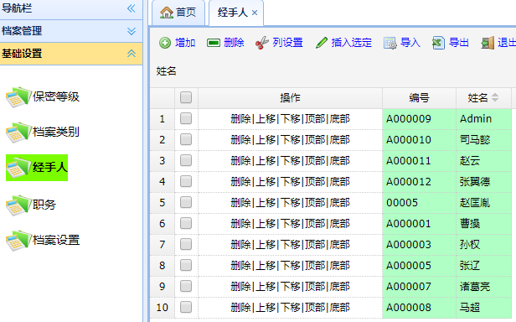Open 档案类别 in the sidebar
The image size is (516, 322).
(x=56, y=132)
